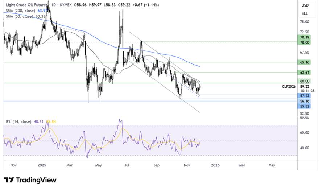Click the 52.50 price axis tick

point(305,113)
